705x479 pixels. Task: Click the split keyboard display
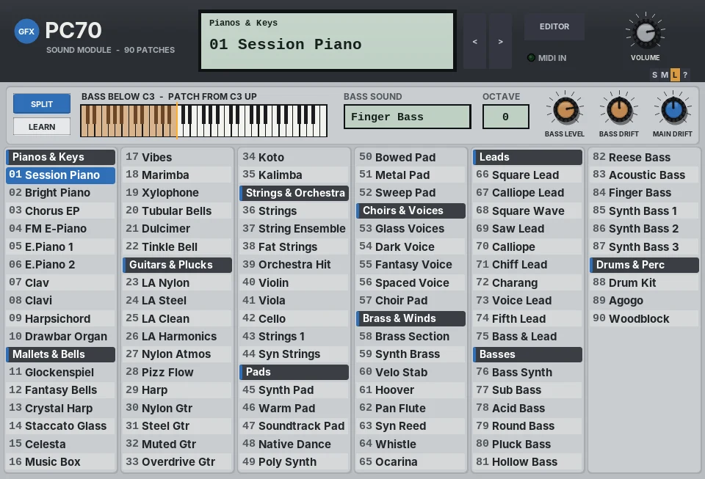tap(203, 121)
